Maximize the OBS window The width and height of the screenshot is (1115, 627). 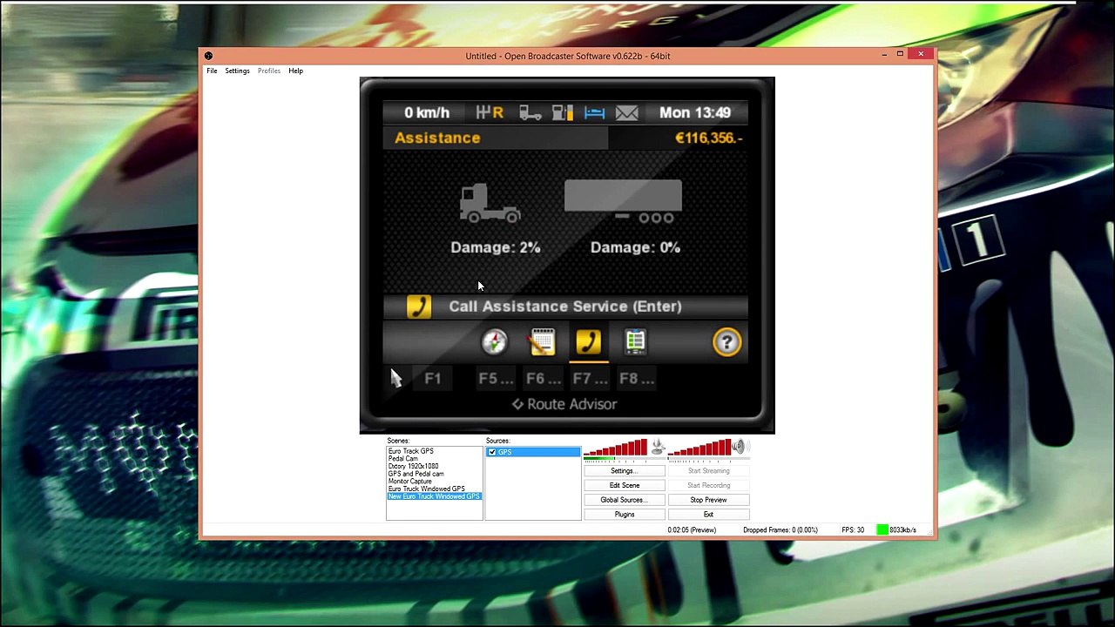tap(900, 54)
